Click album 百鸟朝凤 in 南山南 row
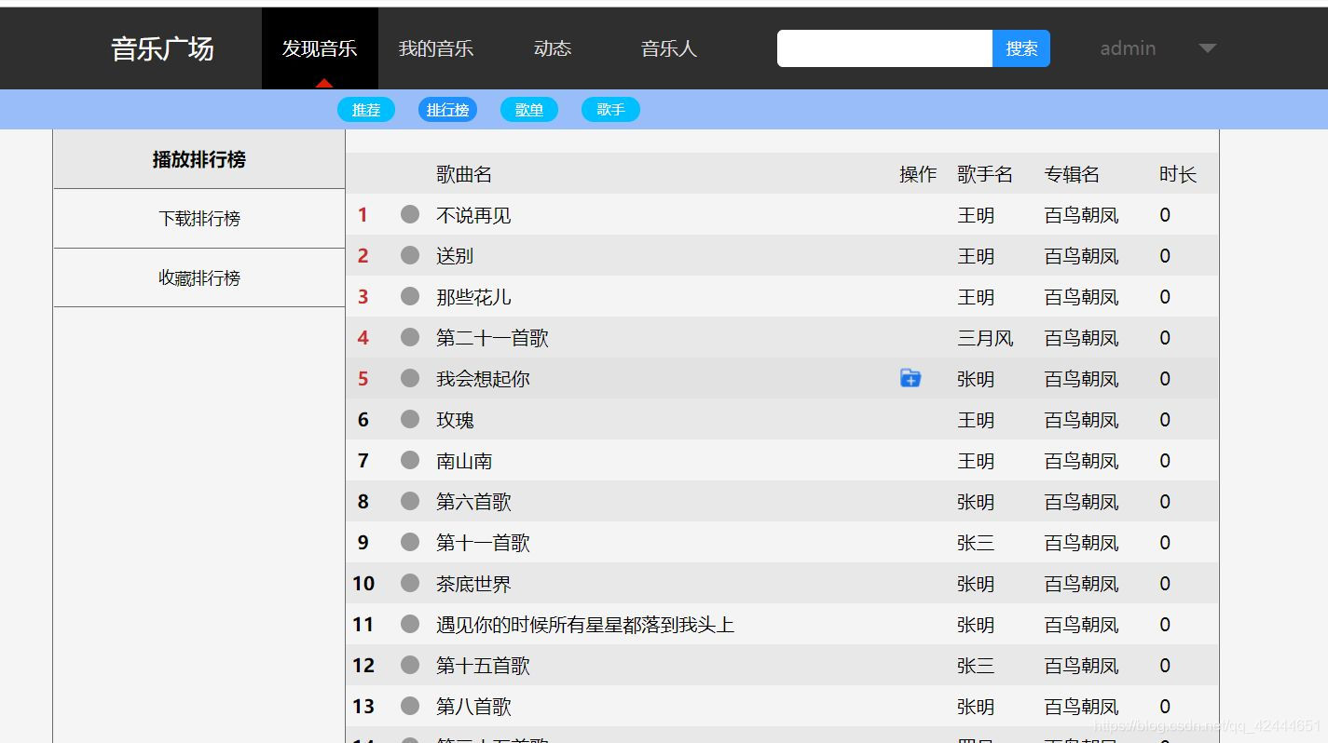 click(x=1081, y=461)
